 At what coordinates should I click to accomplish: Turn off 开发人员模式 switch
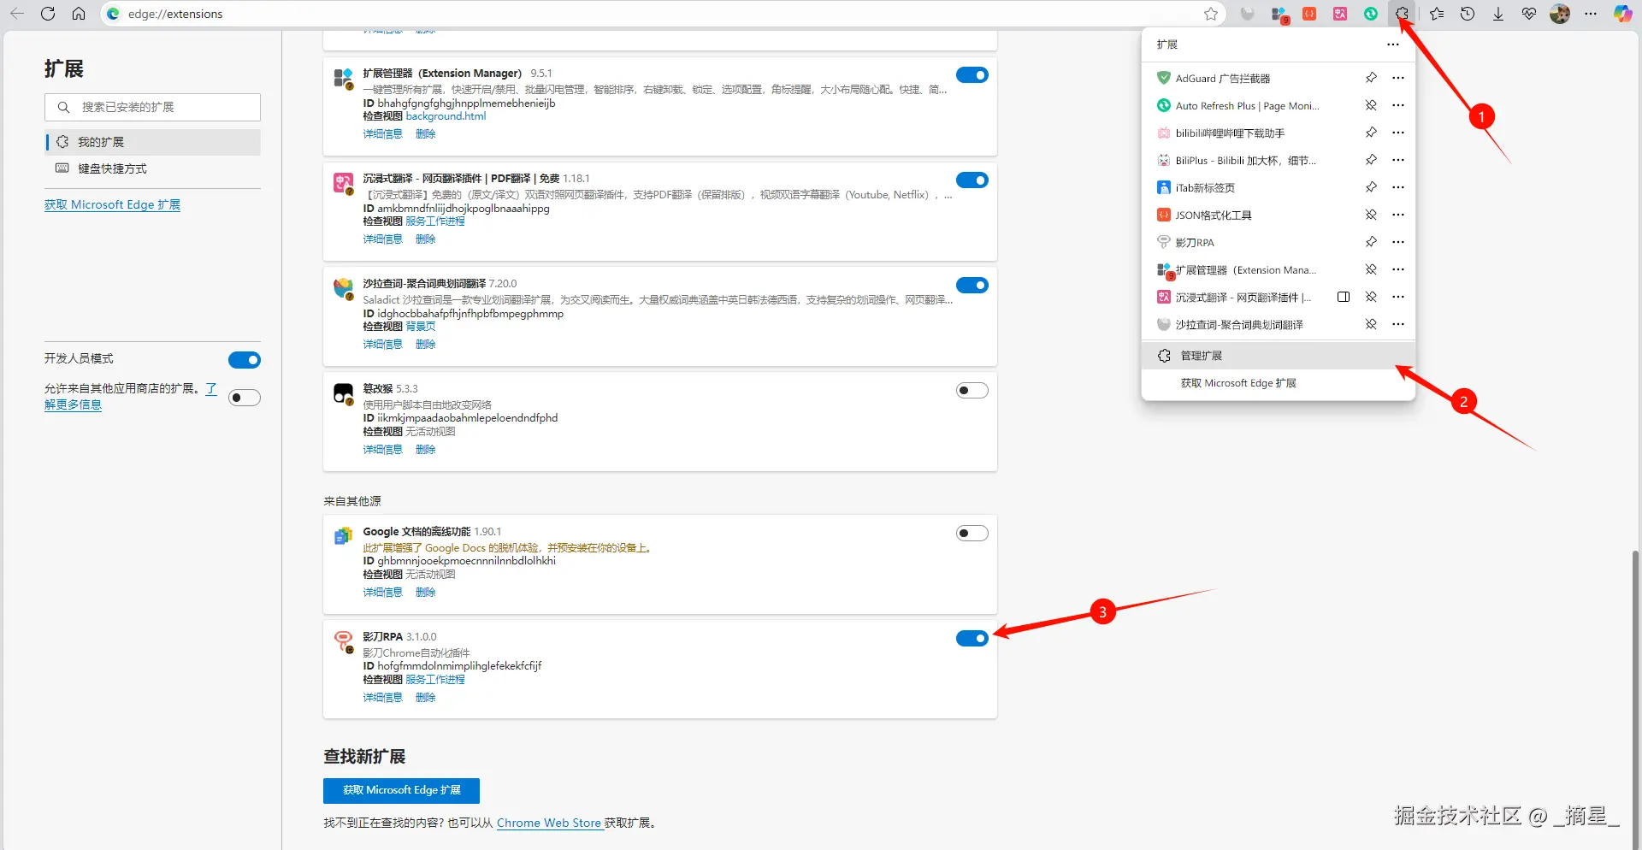pos(245,360)
